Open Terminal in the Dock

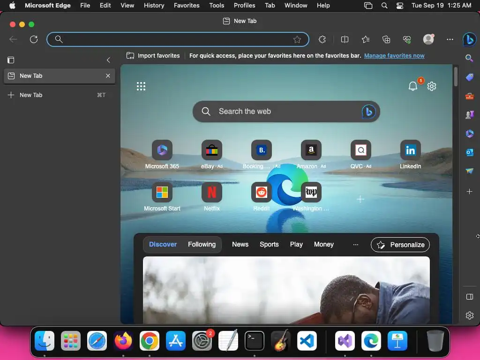(x=254, y=341)
